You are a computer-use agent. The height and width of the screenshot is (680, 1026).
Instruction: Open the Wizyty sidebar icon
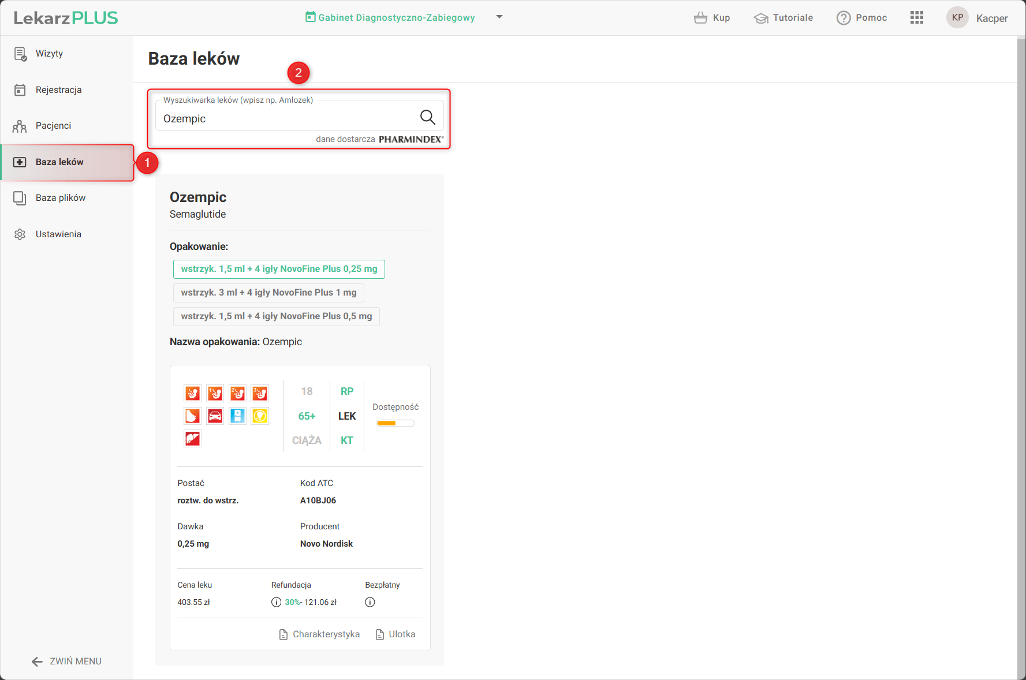coord(20,54)
